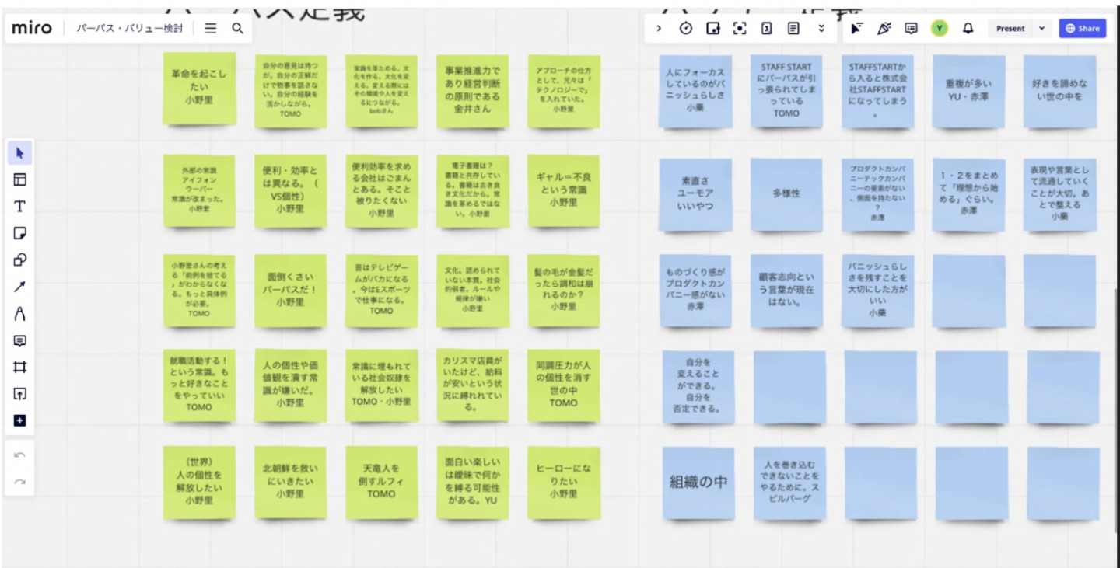
Task: Select sticky note 面白い楽しいは曖昧で
Action: point(473,483)
